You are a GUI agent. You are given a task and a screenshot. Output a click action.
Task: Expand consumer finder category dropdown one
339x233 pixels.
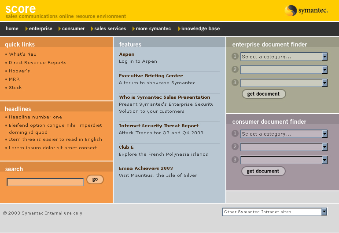(x=284, y=134)
